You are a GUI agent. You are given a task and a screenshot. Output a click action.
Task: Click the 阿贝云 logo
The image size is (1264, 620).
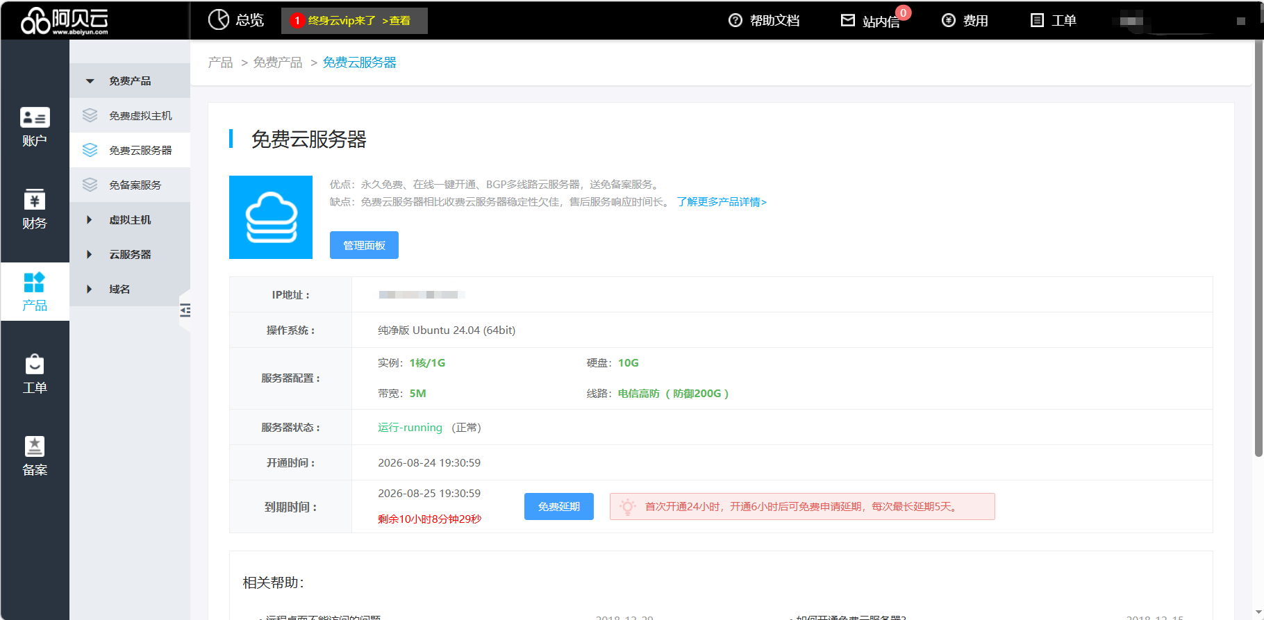click(x=65, y=21)
